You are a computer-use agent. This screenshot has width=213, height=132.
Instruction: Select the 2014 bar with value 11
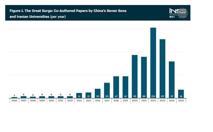[79, 96]
